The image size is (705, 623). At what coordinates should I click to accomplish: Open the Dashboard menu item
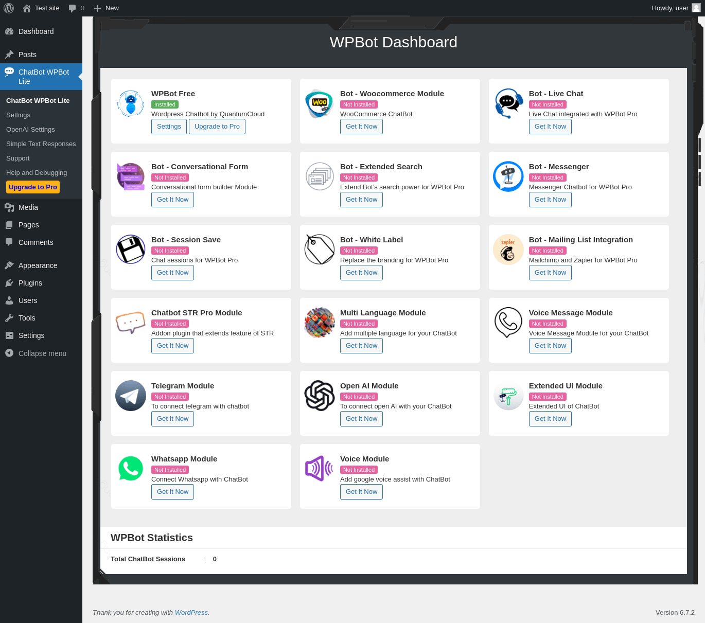(x=41, y=31)
